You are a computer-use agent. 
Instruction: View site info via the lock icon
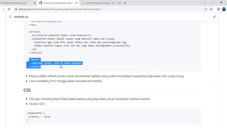pyautogui.click(x=16, y=9)
